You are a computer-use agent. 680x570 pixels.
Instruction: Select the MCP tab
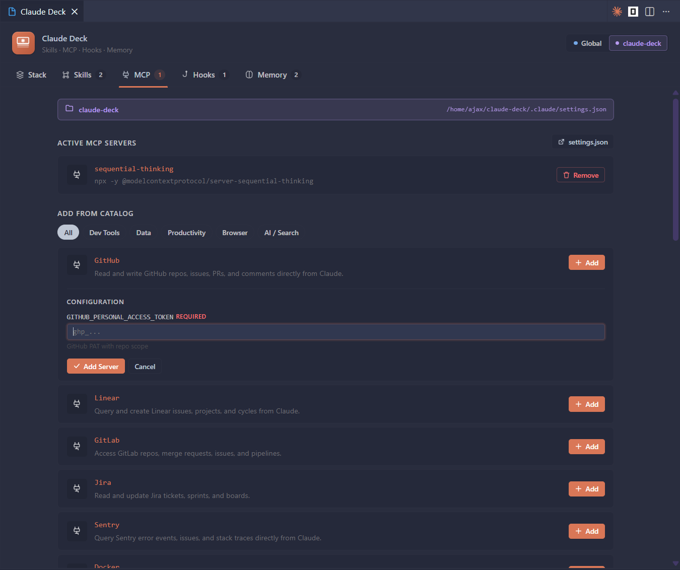143,75
